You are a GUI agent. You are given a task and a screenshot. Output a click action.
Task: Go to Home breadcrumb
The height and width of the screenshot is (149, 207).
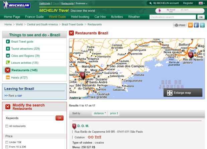pyautogui.click(x=8, y=24)
